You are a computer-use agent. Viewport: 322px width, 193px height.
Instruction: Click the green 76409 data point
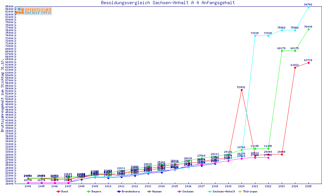pyautogui.click(x=308, y=29)
